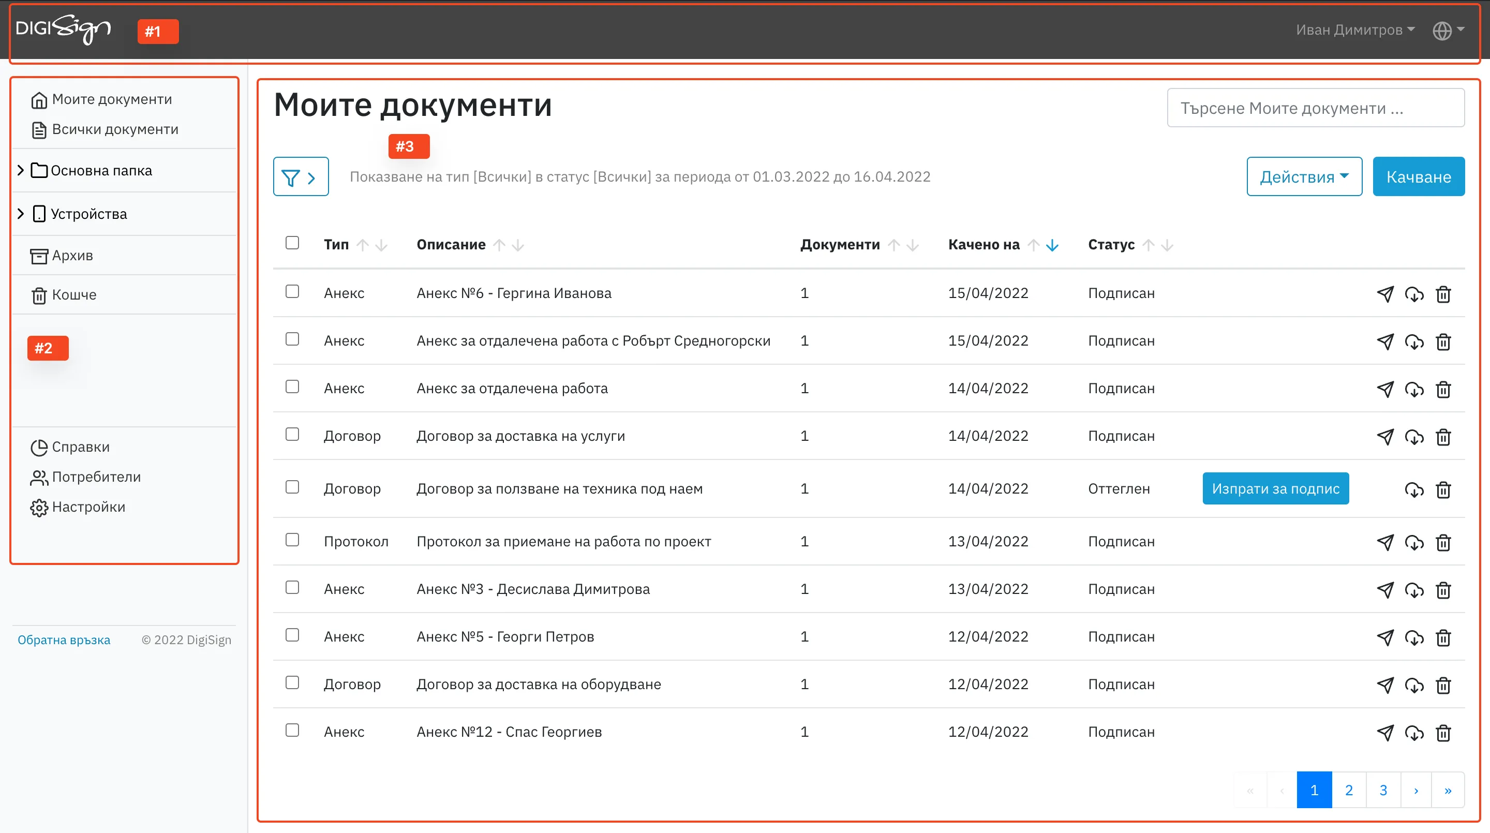
Task: Click send icon for Анекс №3 - Десислава Димитрова
Action: tap(1385, 590)
